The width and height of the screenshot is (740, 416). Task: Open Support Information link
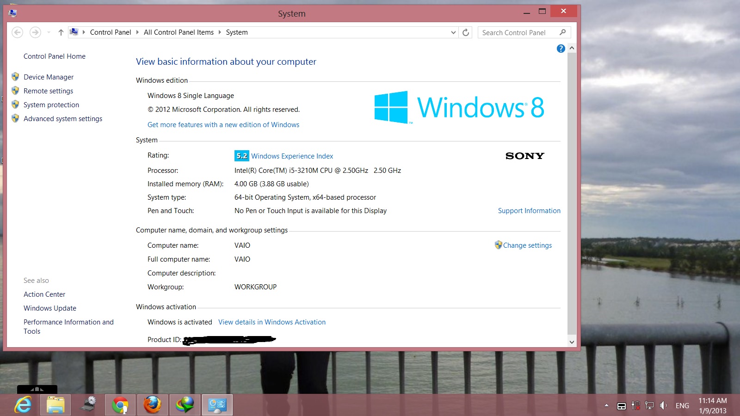(529, 211)
